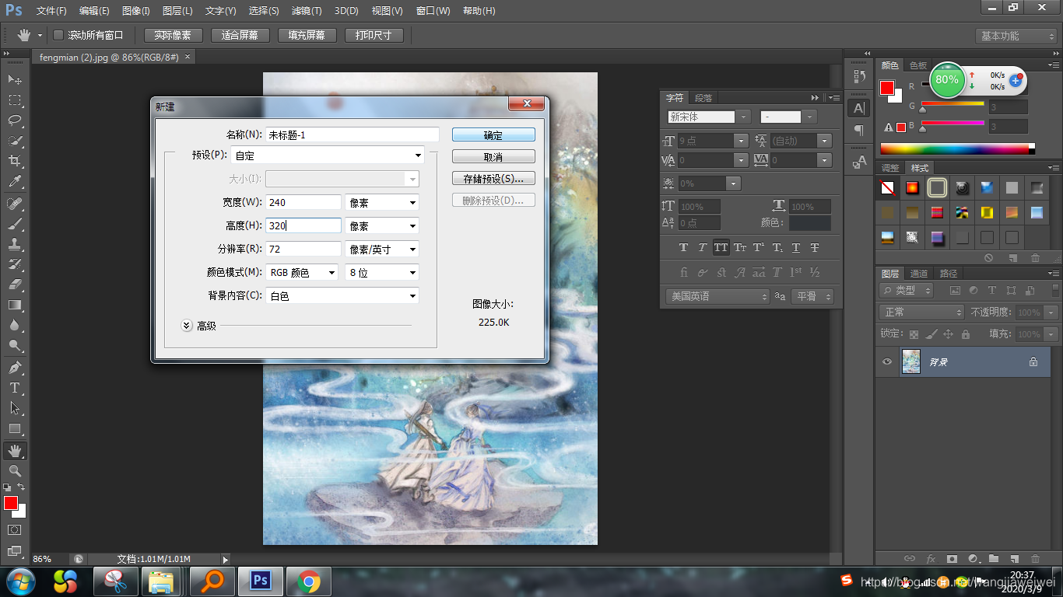Screen dimensions: 1063x597
Task: Select the Brush tool
Action: pos(15,224)
